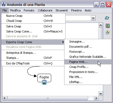This screenshot has height=103, width=113.
Task: Click the horizontal scrollbar thumb
Action: [x=47, y=98]
